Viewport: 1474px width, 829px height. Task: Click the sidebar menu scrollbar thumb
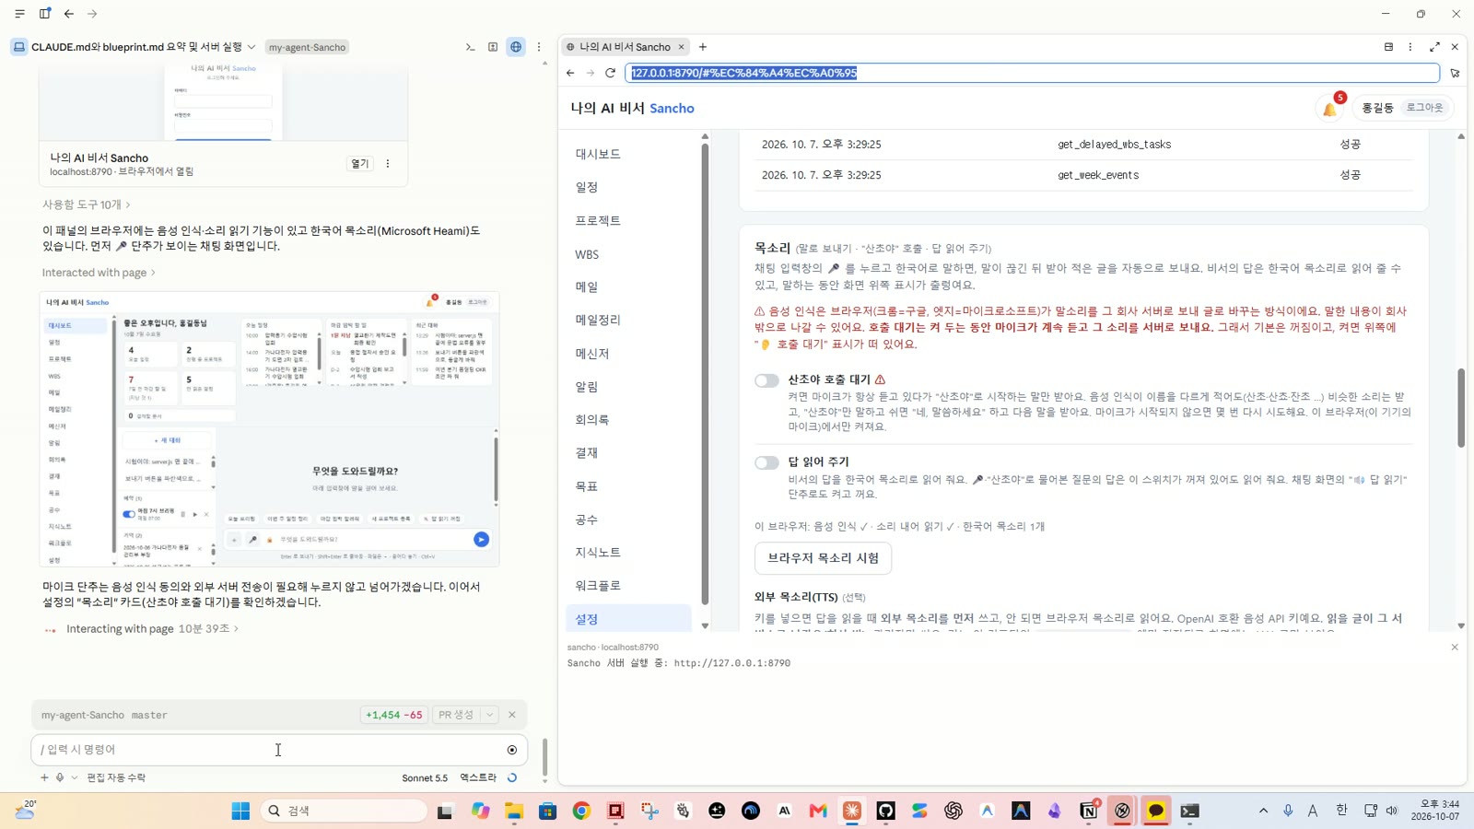point(705,373)
